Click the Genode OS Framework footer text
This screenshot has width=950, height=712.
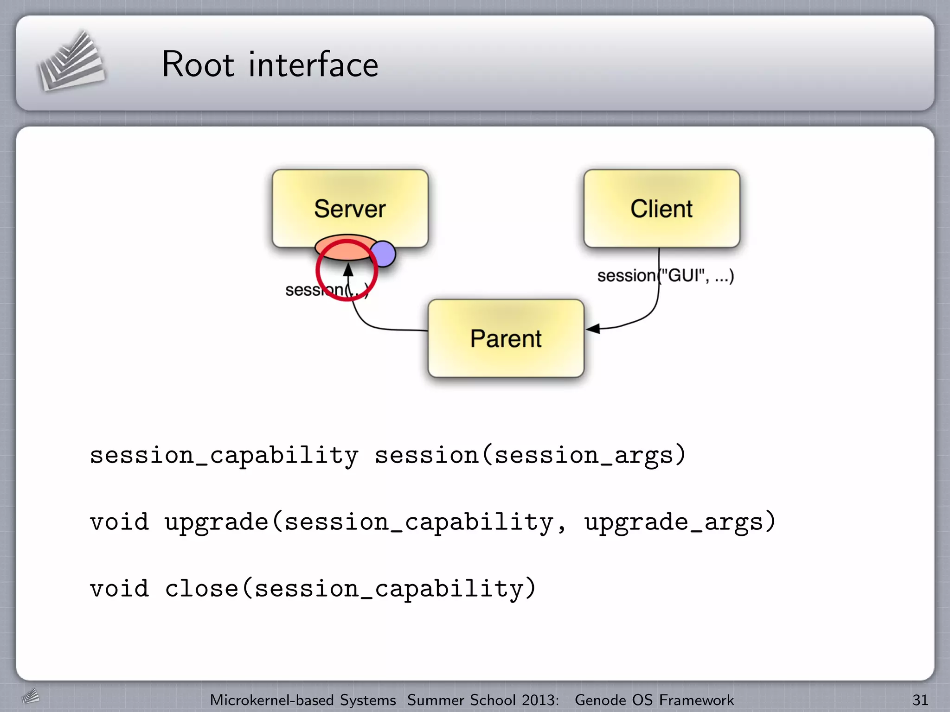click(654, 699)
